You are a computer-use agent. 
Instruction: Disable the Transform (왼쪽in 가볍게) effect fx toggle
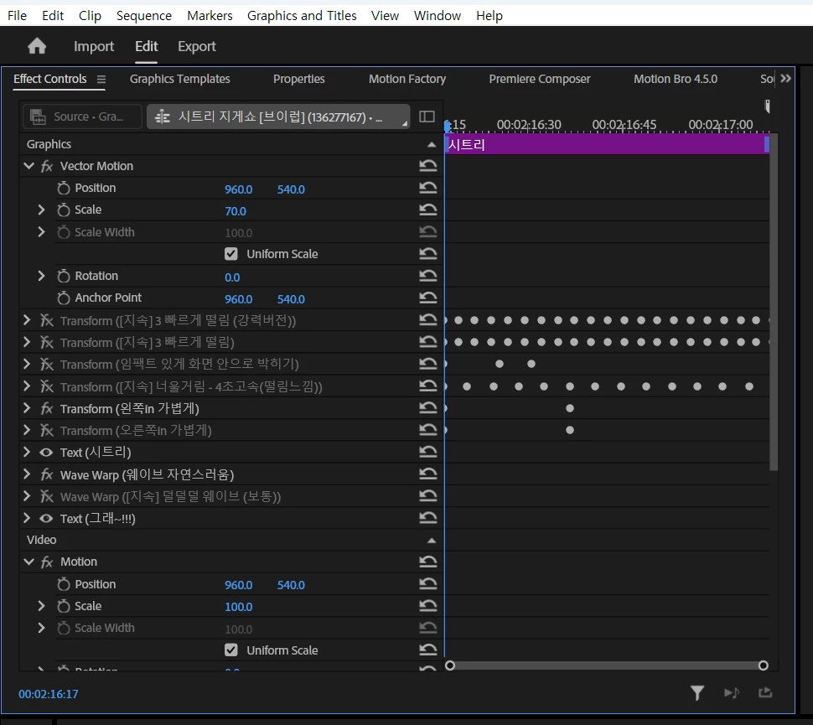(x=47, y=408)
